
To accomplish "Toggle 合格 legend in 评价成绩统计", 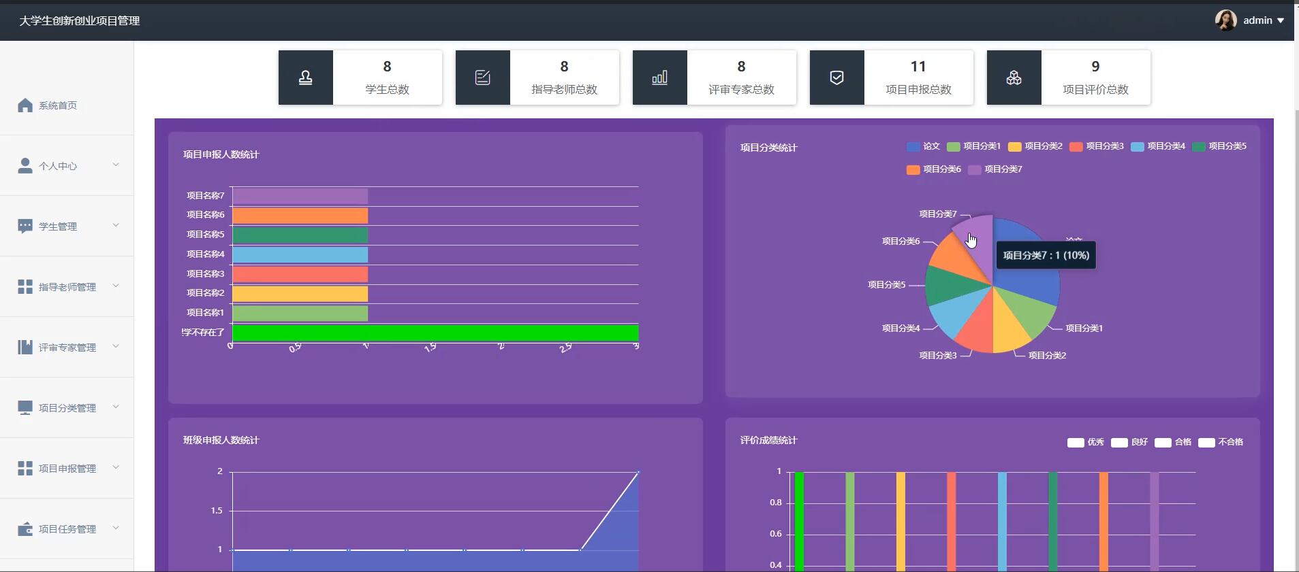I will click(x=1172, y=442).
